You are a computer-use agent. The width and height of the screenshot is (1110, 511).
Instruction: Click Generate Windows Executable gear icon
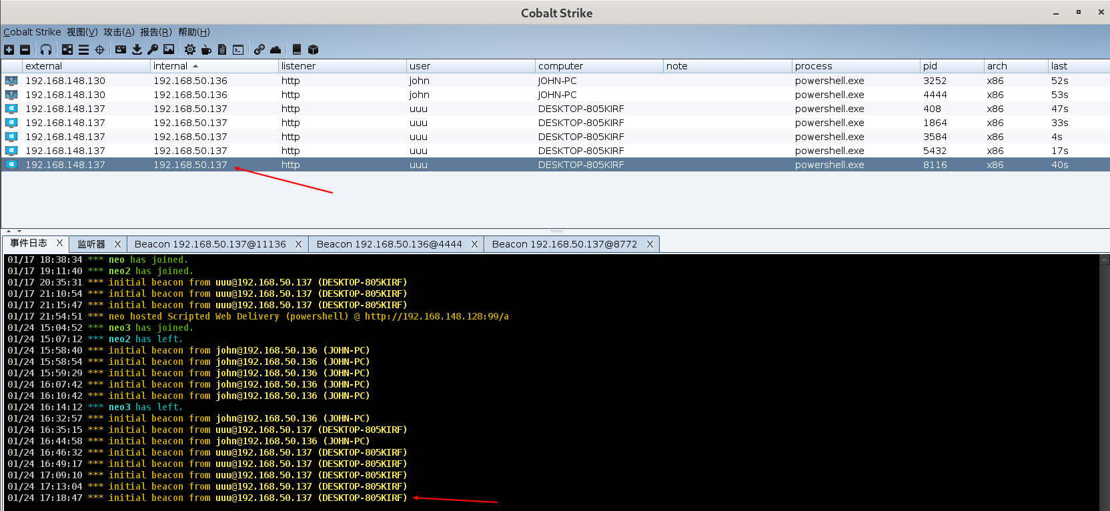click(190, 49)
